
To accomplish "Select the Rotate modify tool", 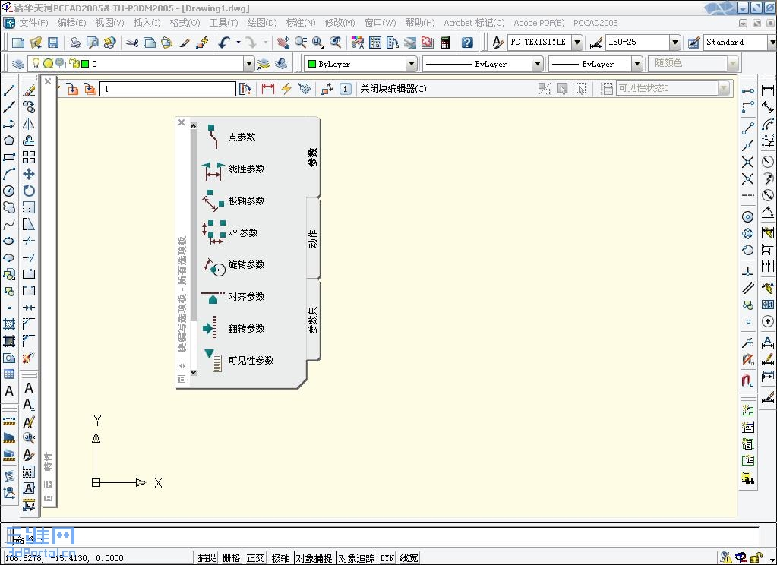I will [x=29, y=191].
